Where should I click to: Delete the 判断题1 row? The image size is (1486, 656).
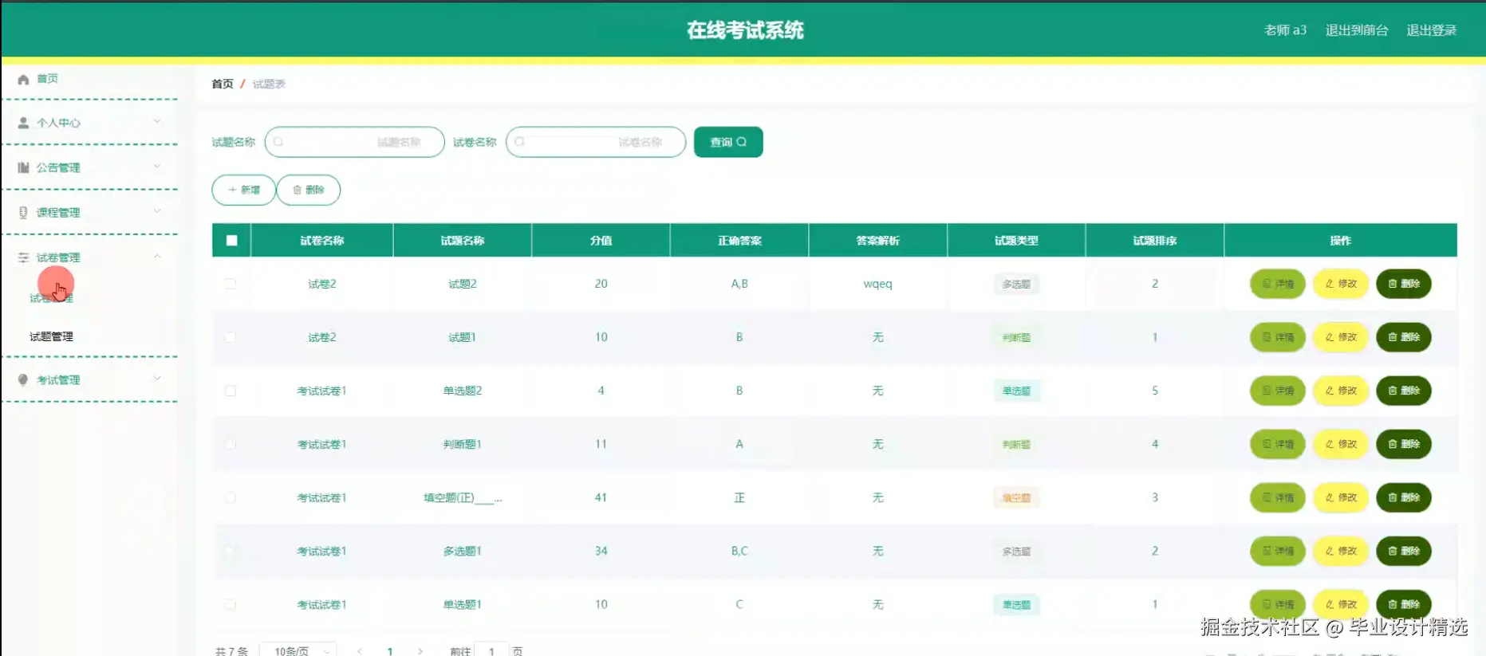click(x=1404, y=444)
